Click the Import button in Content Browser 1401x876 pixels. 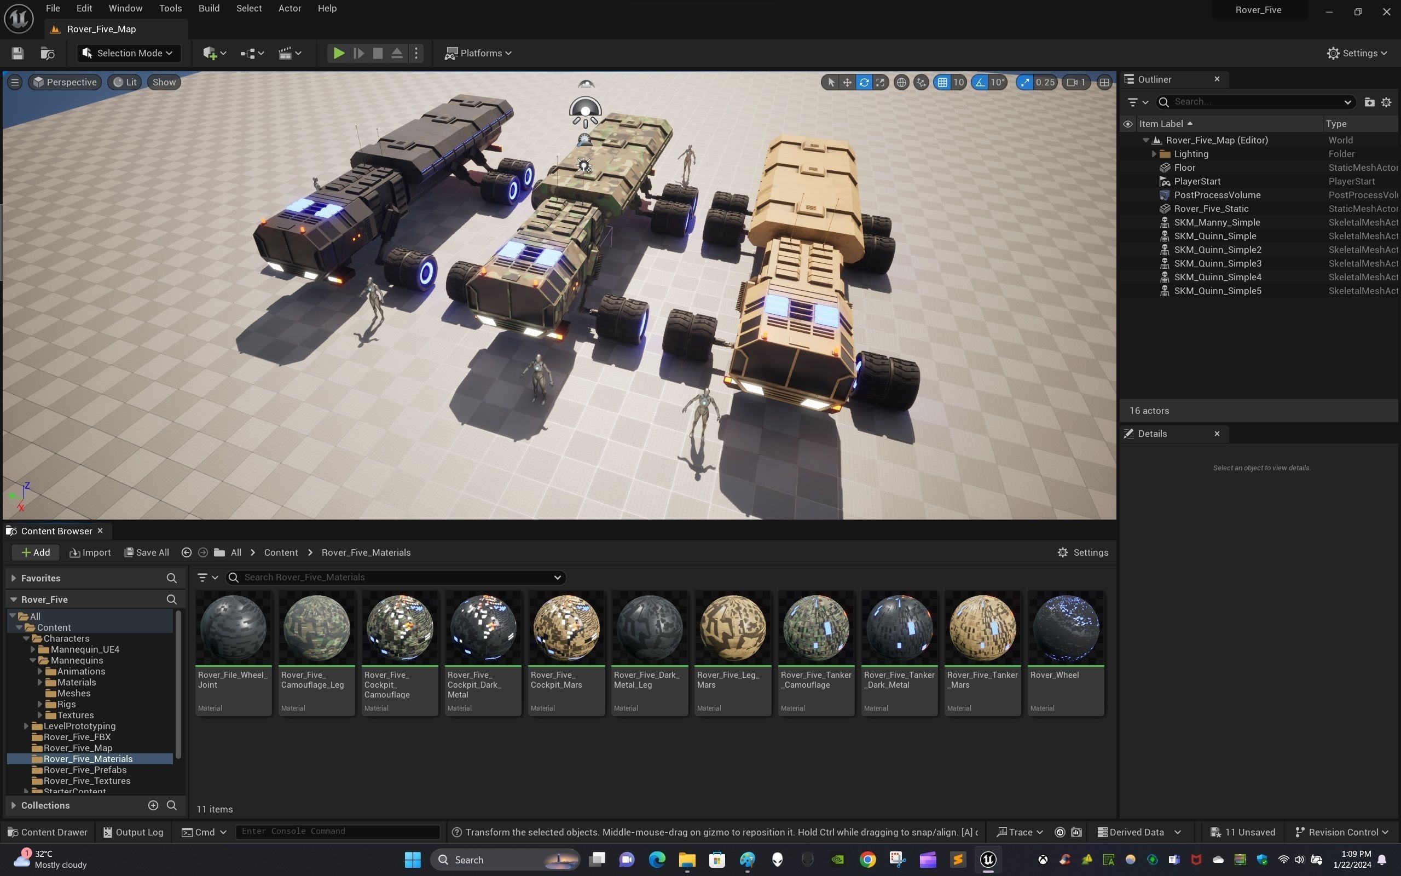[x=90, y=553]
